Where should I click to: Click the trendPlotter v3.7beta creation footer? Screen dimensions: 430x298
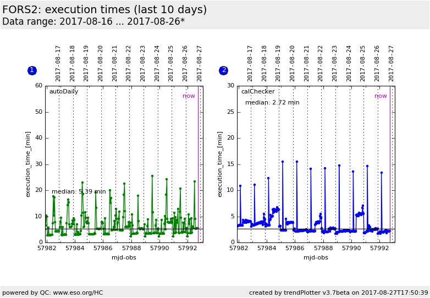pos(338,293)
